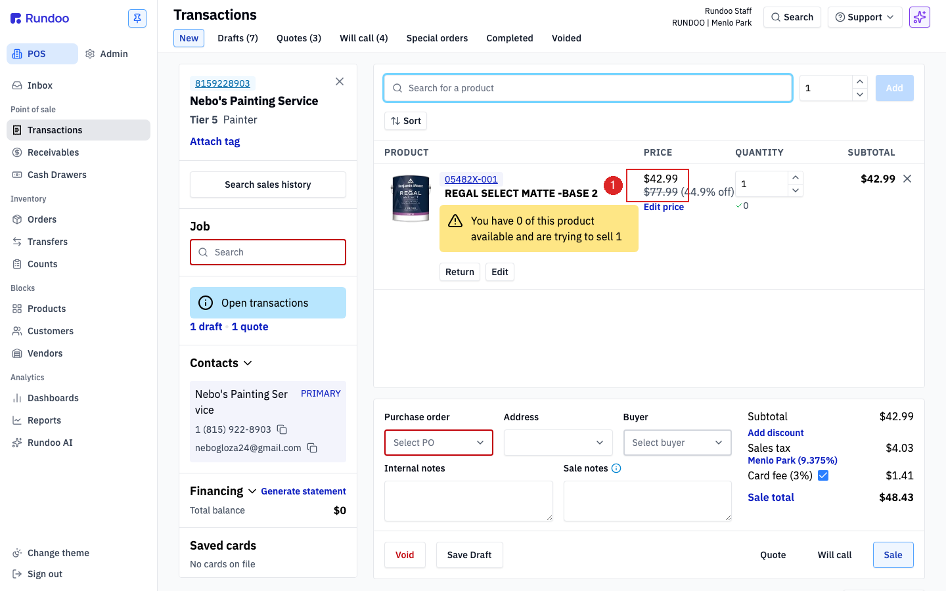
Task: Open Reports under Analytics
Action: click(78, 420)
